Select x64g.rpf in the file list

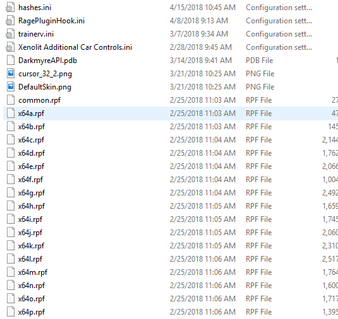tap(32, 193)
